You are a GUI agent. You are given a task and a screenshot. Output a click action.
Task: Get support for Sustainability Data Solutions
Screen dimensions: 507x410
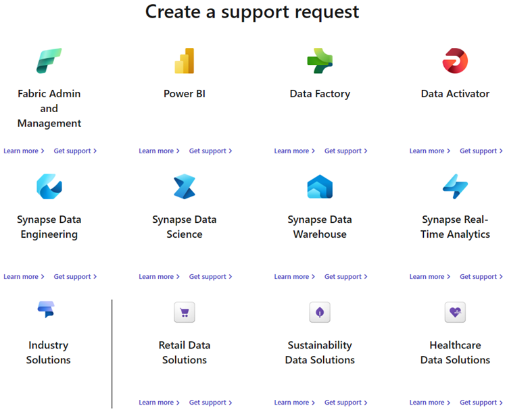tap(345, 403)
